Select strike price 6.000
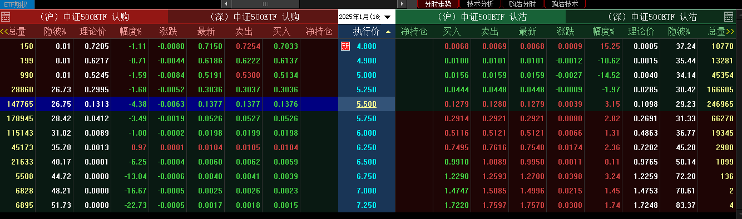Screen dimensions: 742x219 coord(366,133)
